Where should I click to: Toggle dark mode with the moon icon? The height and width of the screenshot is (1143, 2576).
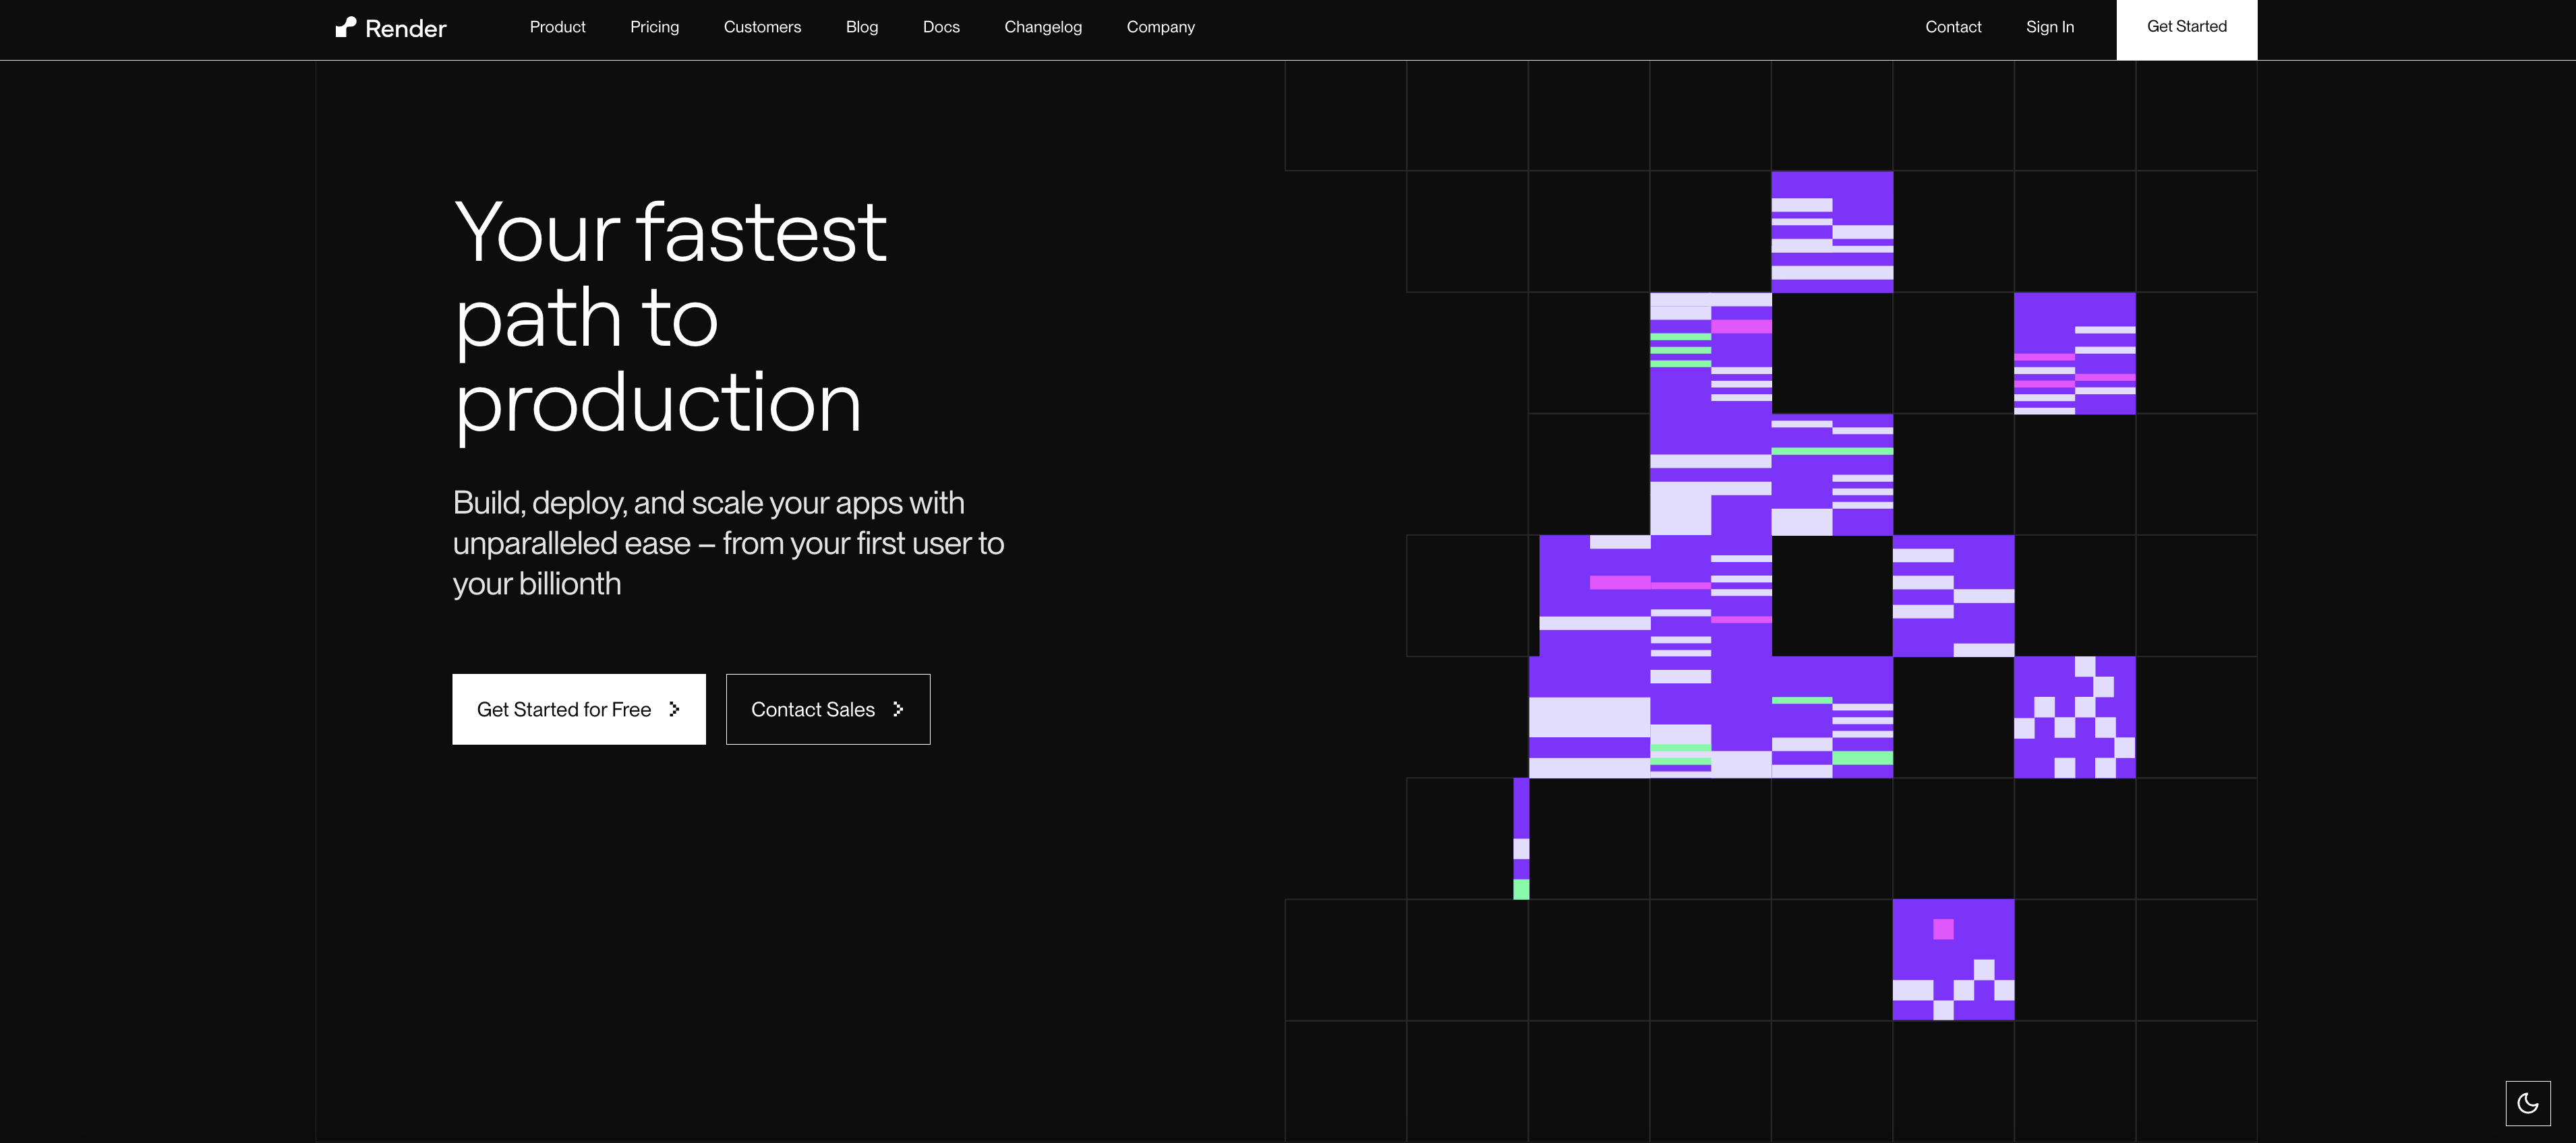pos(2527,1103)
